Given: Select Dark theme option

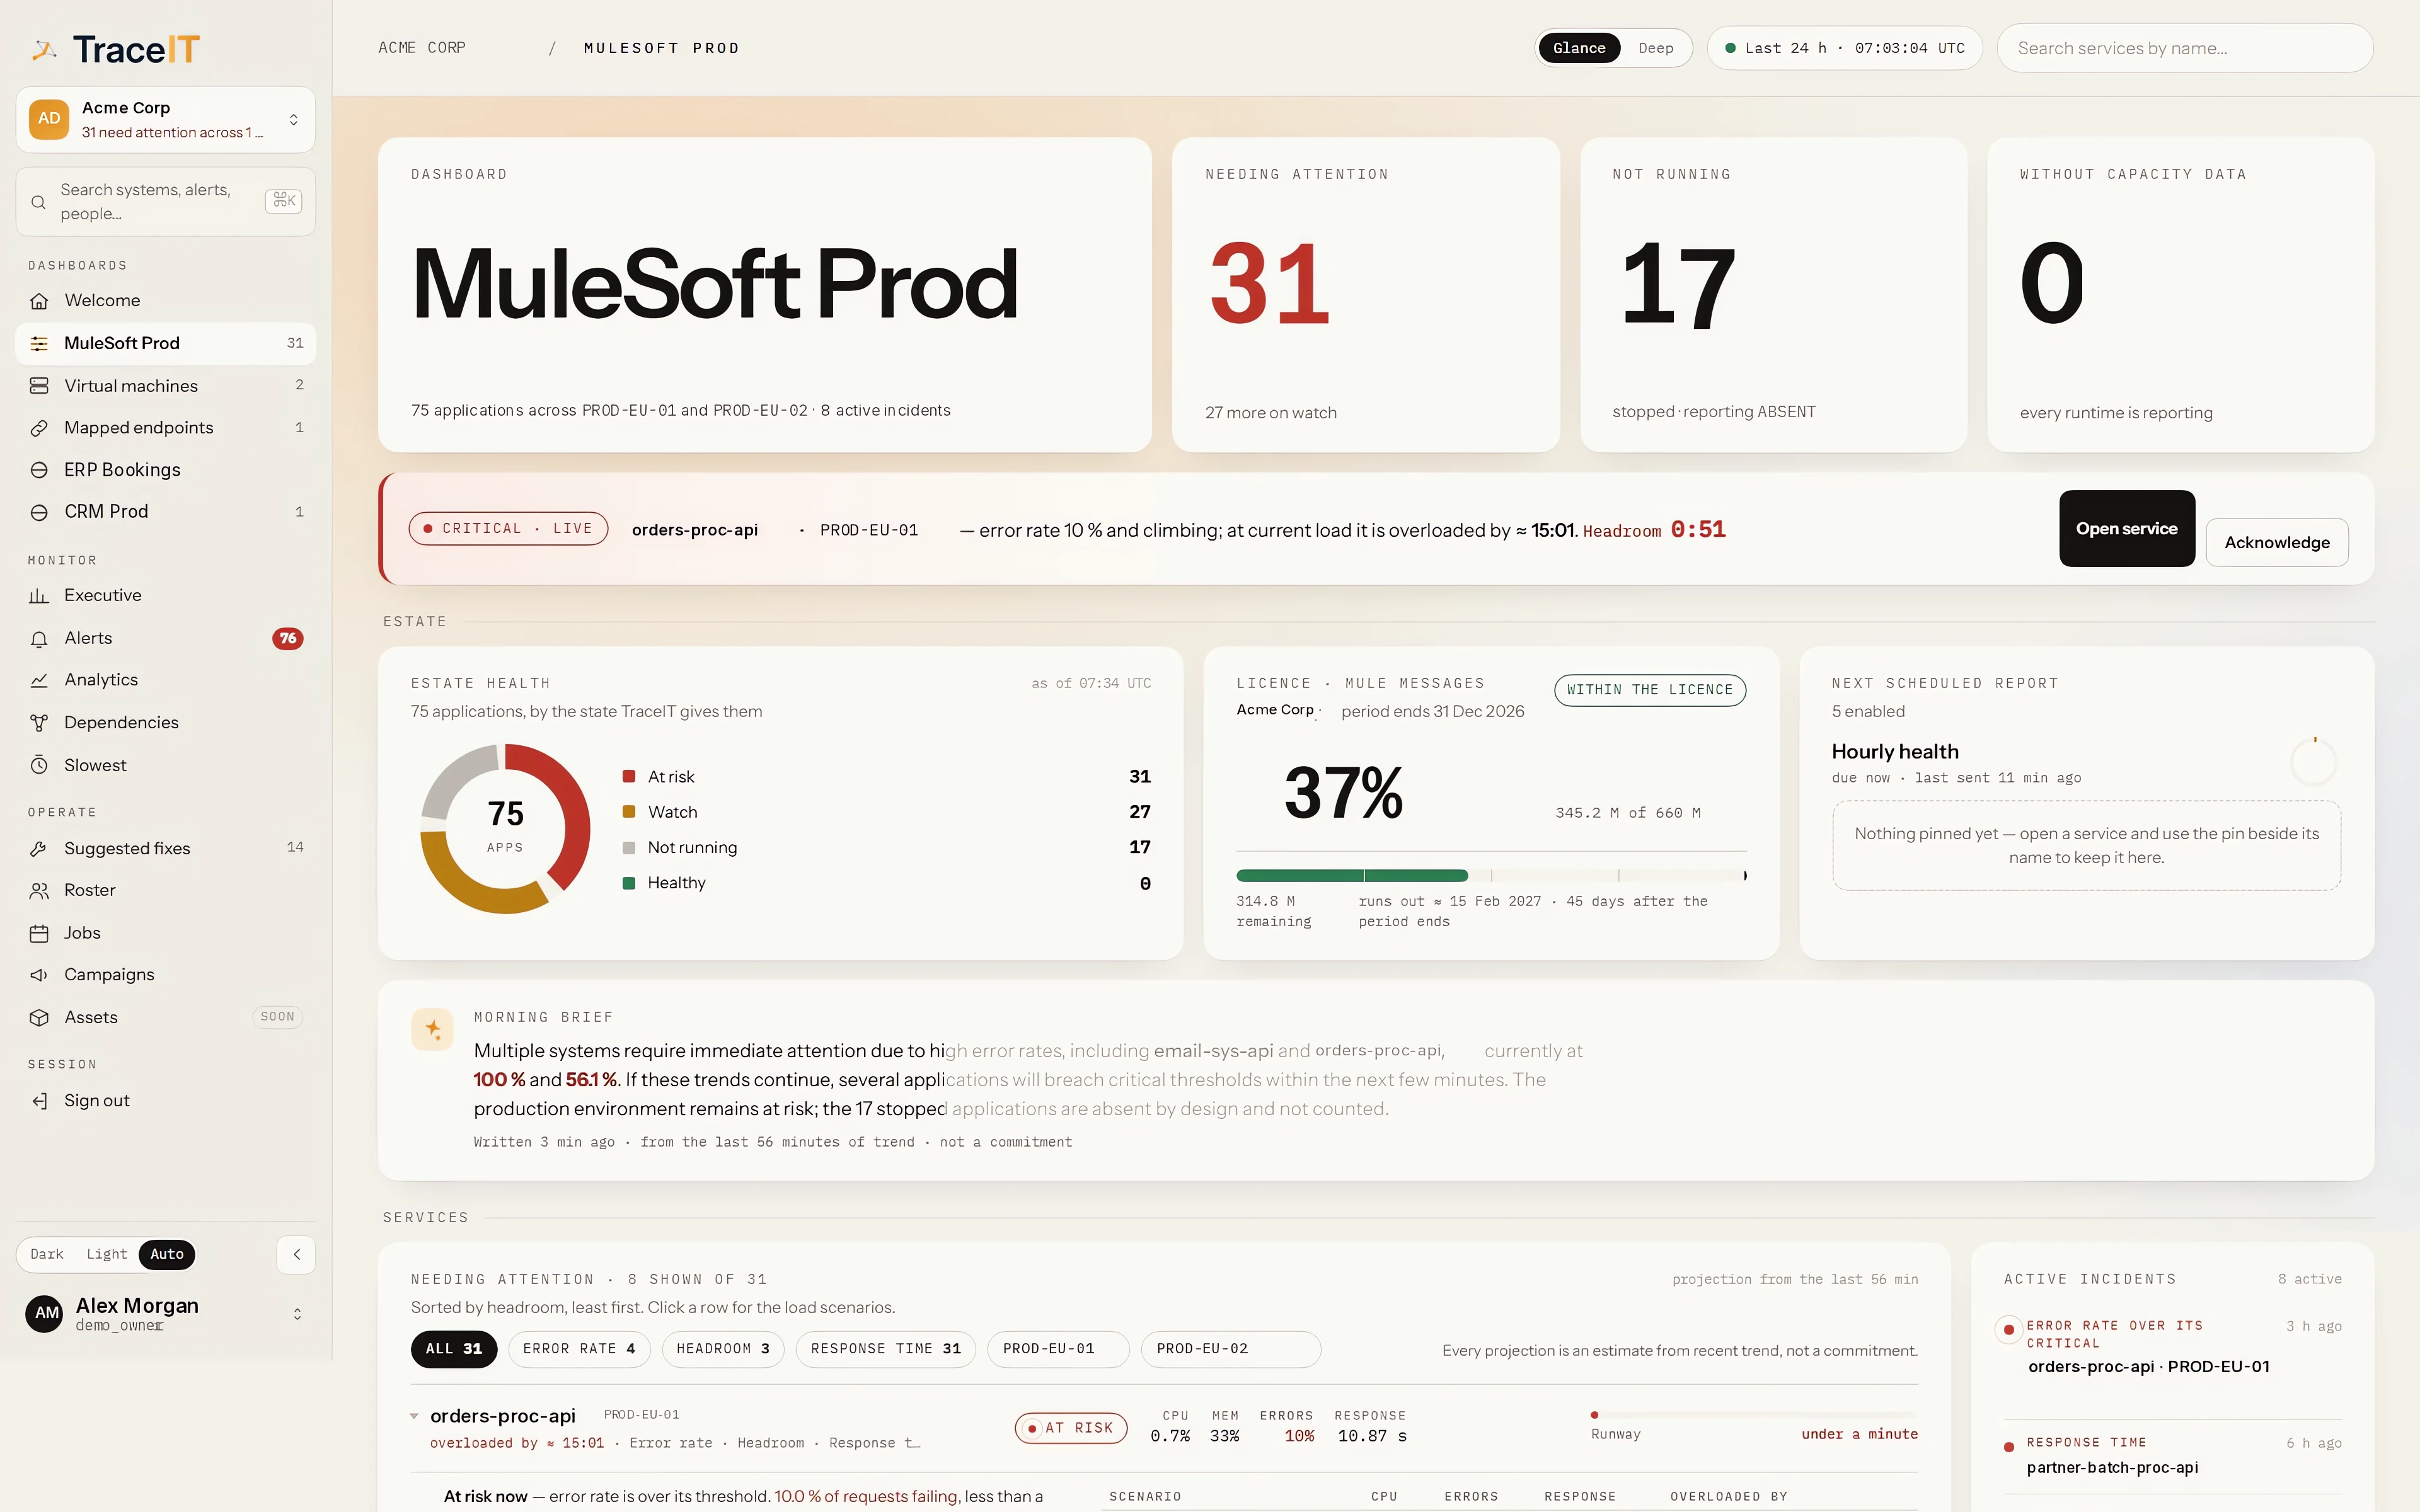Looking at the screenshot, I should [47, 1254].
